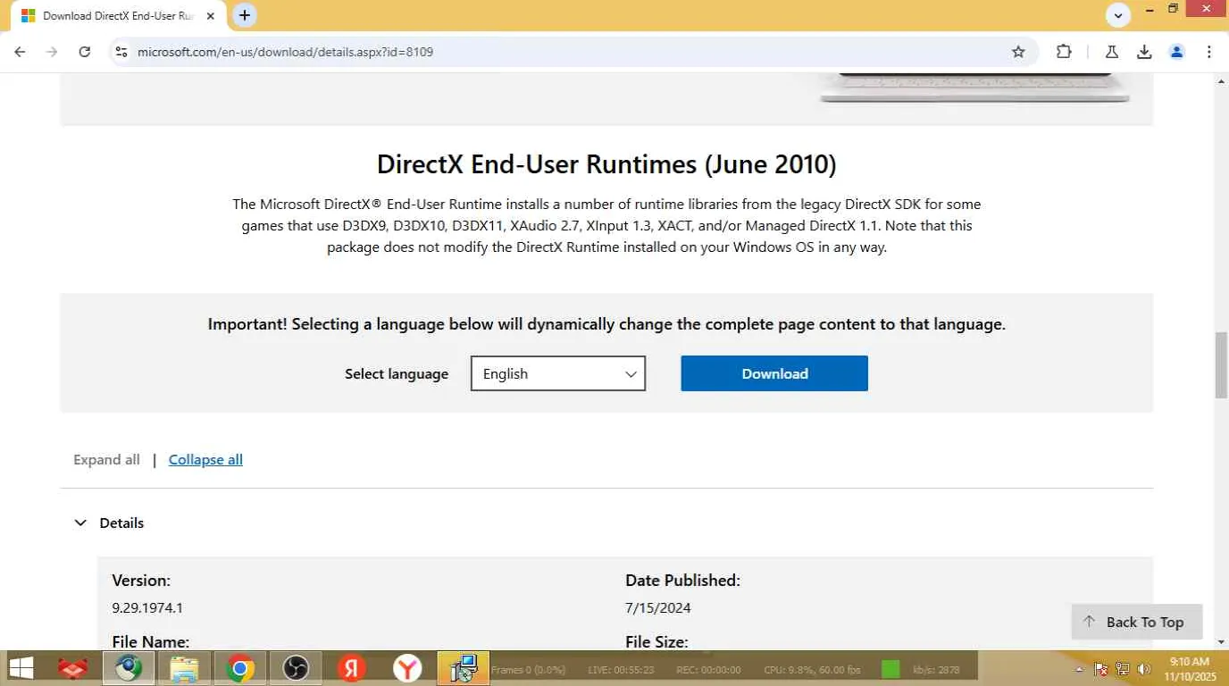Reload the Microsoft download page
The image size is (1229, 686).
point(85,52)
